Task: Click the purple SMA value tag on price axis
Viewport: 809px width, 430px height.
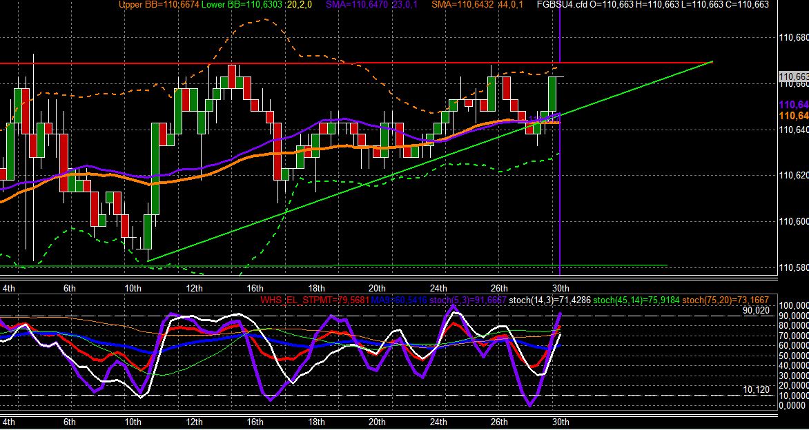Action: [x=794, y=105]
